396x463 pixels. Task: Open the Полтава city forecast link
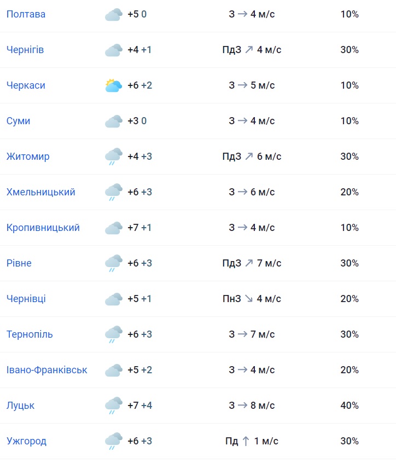coord(26,14)
